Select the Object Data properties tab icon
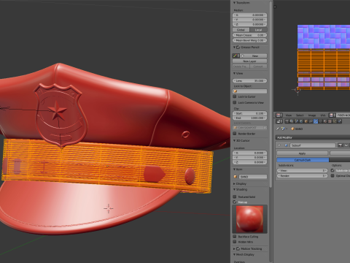350x263 pixels. click(x=320, y=121)
